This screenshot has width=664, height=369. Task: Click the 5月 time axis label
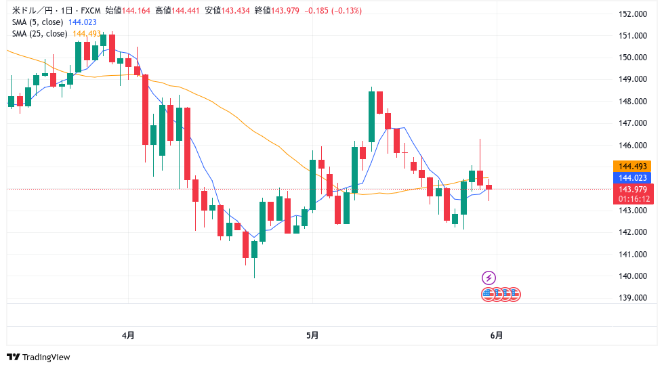click(x=312, y=336)
